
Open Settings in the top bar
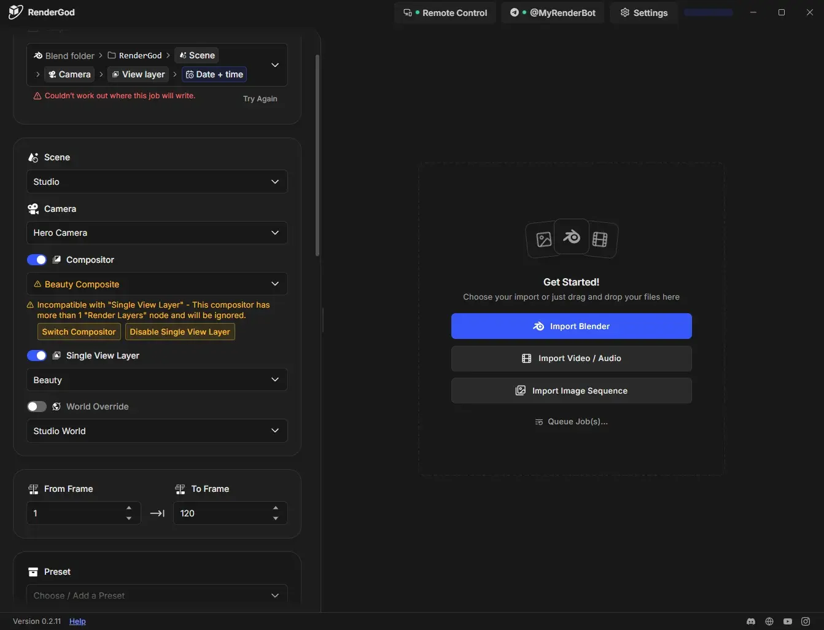[x=644, y=13]
